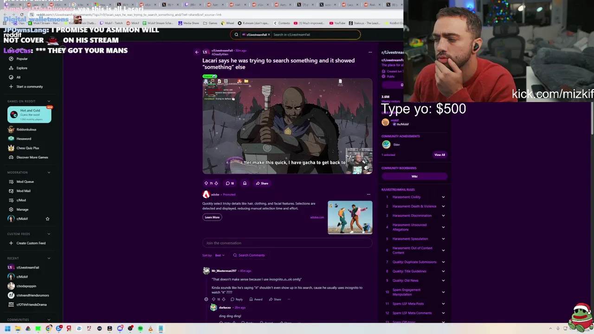
Task: Share Mr_Masterman397's comment
Action: [x=275, y=299]
